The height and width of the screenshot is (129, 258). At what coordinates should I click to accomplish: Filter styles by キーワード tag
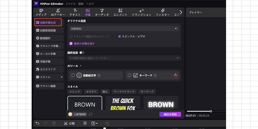(x=147, y=92)
